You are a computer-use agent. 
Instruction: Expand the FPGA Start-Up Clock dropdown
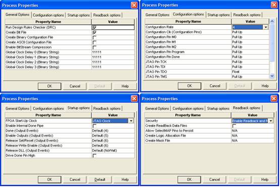click(x=131, y=121)
